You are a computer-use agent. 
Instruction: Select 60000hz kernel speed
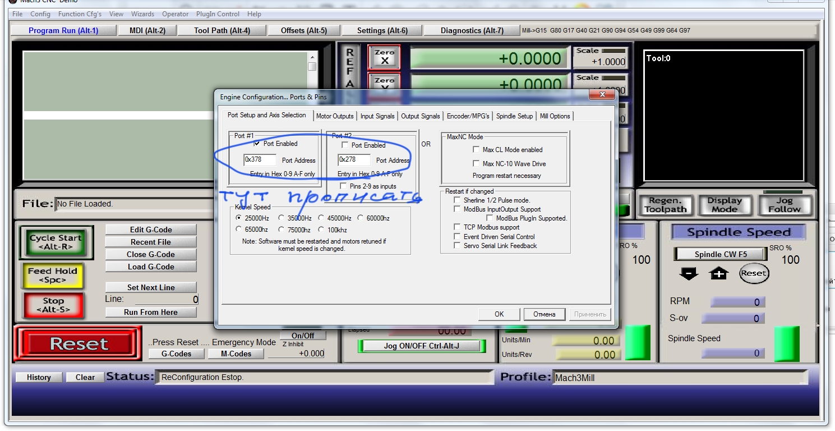click(361, 218)
